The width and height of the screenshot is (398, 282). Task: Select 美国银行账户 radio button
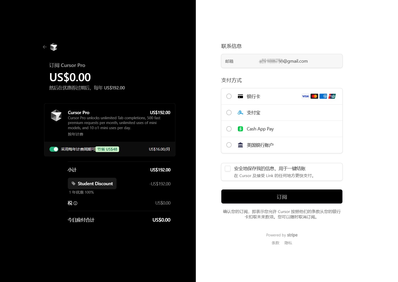pos(229,145)
